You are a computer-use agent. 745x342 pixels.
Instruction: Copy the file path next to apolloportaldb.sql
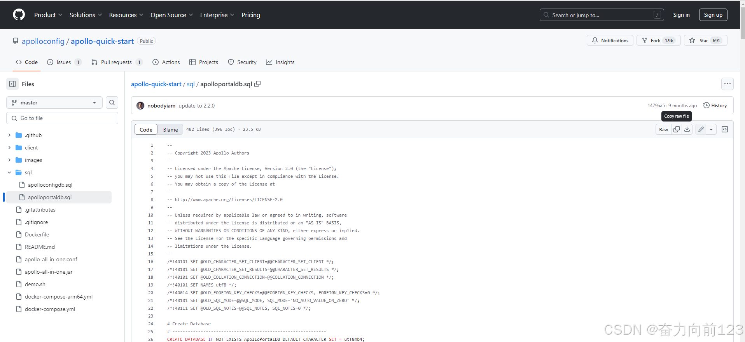point(257,84)
